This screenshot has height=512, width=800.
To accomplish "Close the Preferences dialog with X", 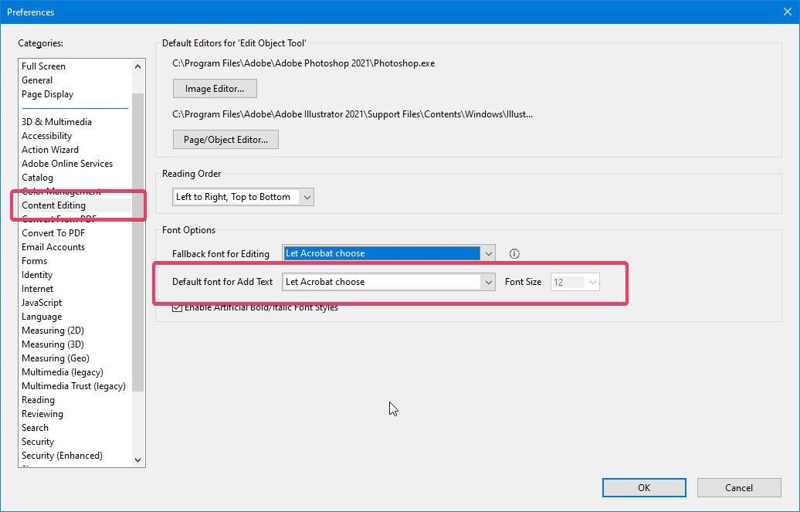I will [787, 12].
